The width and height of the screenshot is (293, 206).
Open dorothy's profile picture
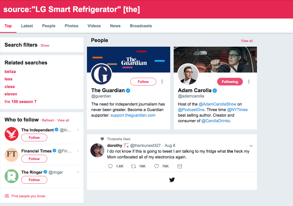[97, 150]
